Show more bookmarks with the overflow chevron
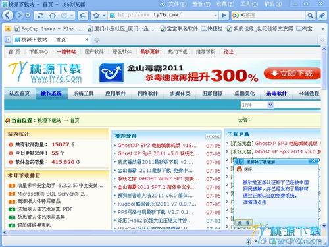This screenshot has height=247, width=329. click(x=322, y=28)
